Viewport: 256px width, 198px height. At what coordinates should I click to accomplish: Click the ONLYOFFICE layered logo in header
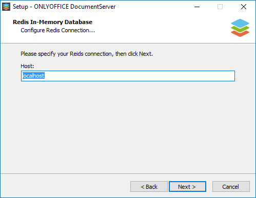[240, 28]
